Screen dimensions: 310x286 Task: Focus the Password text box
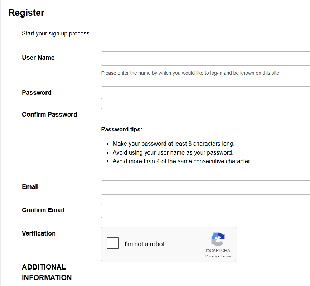pos(205,93)
